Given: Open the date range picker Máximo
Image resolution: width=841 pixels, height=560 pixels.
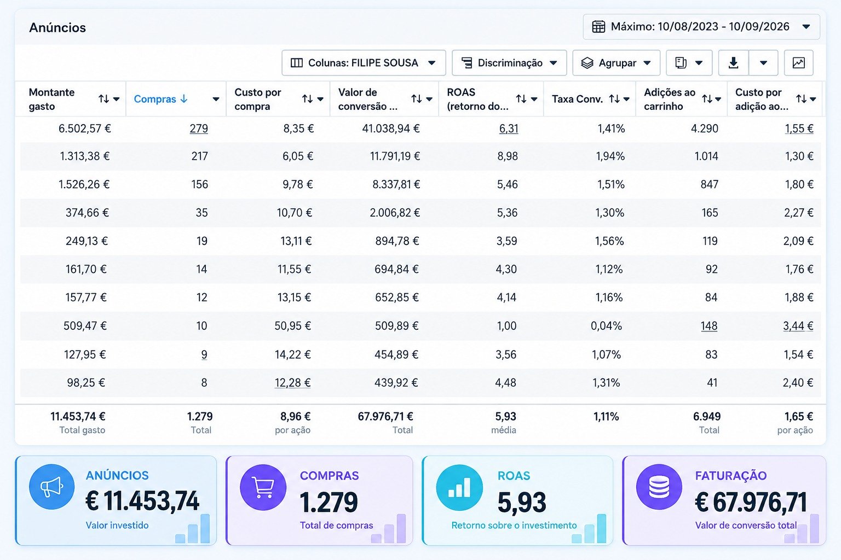Looking at the screenshot, I should pos(701,27).
